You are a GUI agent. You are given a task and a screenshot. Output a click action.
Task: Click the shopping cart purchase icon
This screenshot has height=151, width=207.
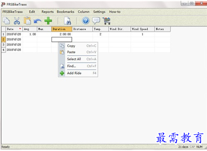[x=107, y=21]
